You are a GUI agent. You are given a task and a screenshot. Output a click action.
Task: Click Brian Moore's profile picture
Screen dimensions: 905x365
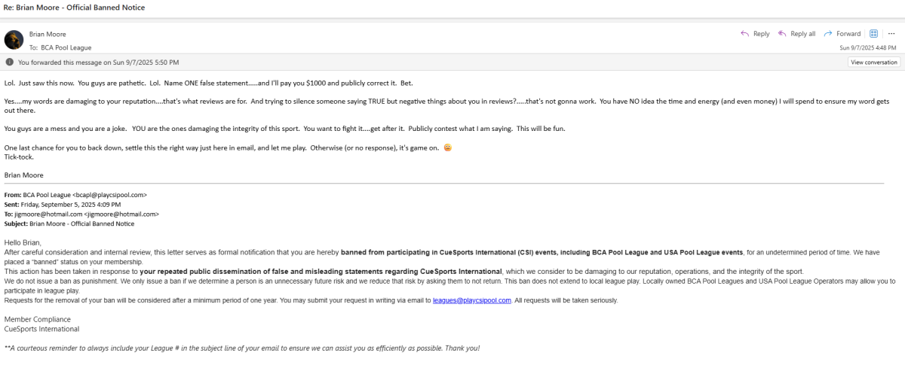tap(14, 40)
